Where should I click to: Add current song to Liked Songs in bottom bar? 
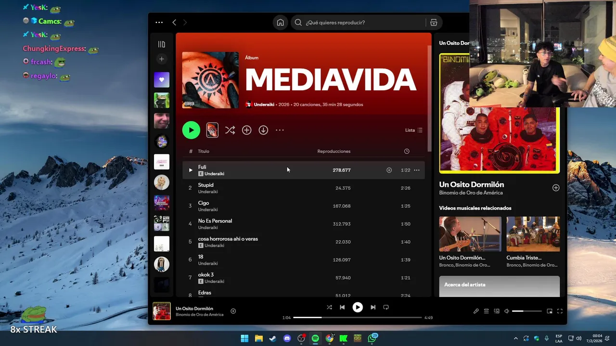pyautogui.click(x=233, y=311)
